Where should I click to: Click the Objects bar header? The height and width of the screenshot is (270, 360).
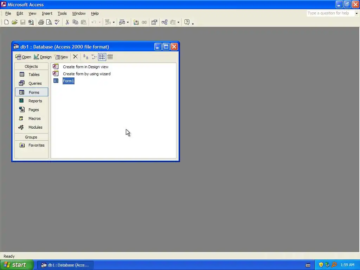click(31, 66)
